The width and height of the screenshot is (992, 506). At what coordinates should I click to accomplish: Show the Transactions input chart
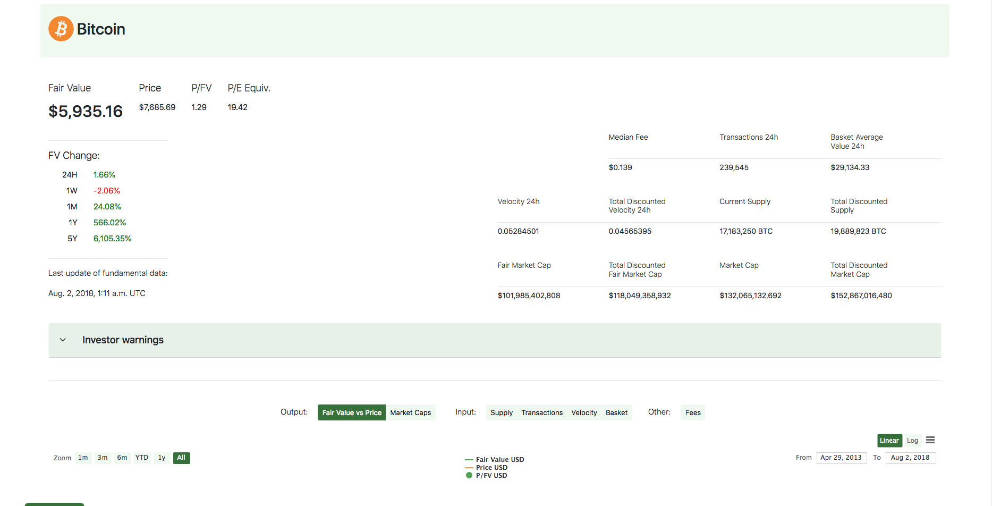542,412
